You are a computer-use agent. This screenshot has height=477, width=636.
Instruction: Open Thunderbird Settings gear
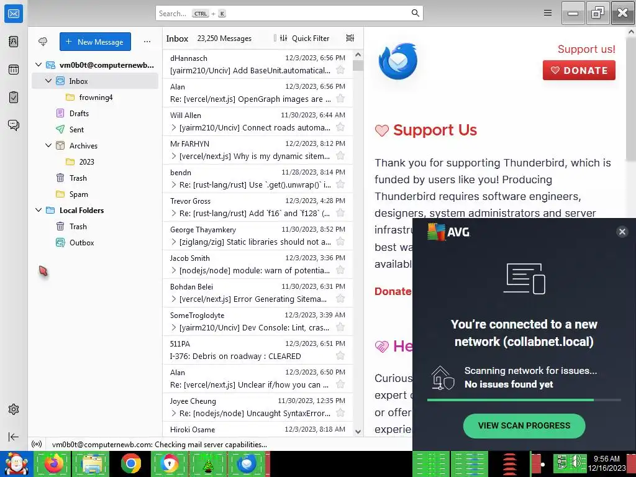point(14,409)
